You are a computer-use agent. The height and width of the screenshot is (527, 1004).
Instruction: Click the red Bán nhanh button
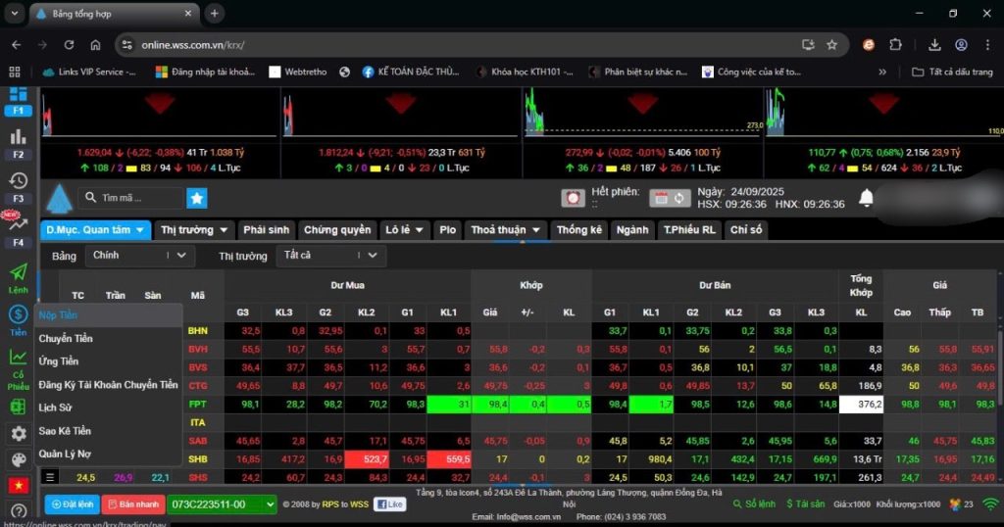(132, 504)
